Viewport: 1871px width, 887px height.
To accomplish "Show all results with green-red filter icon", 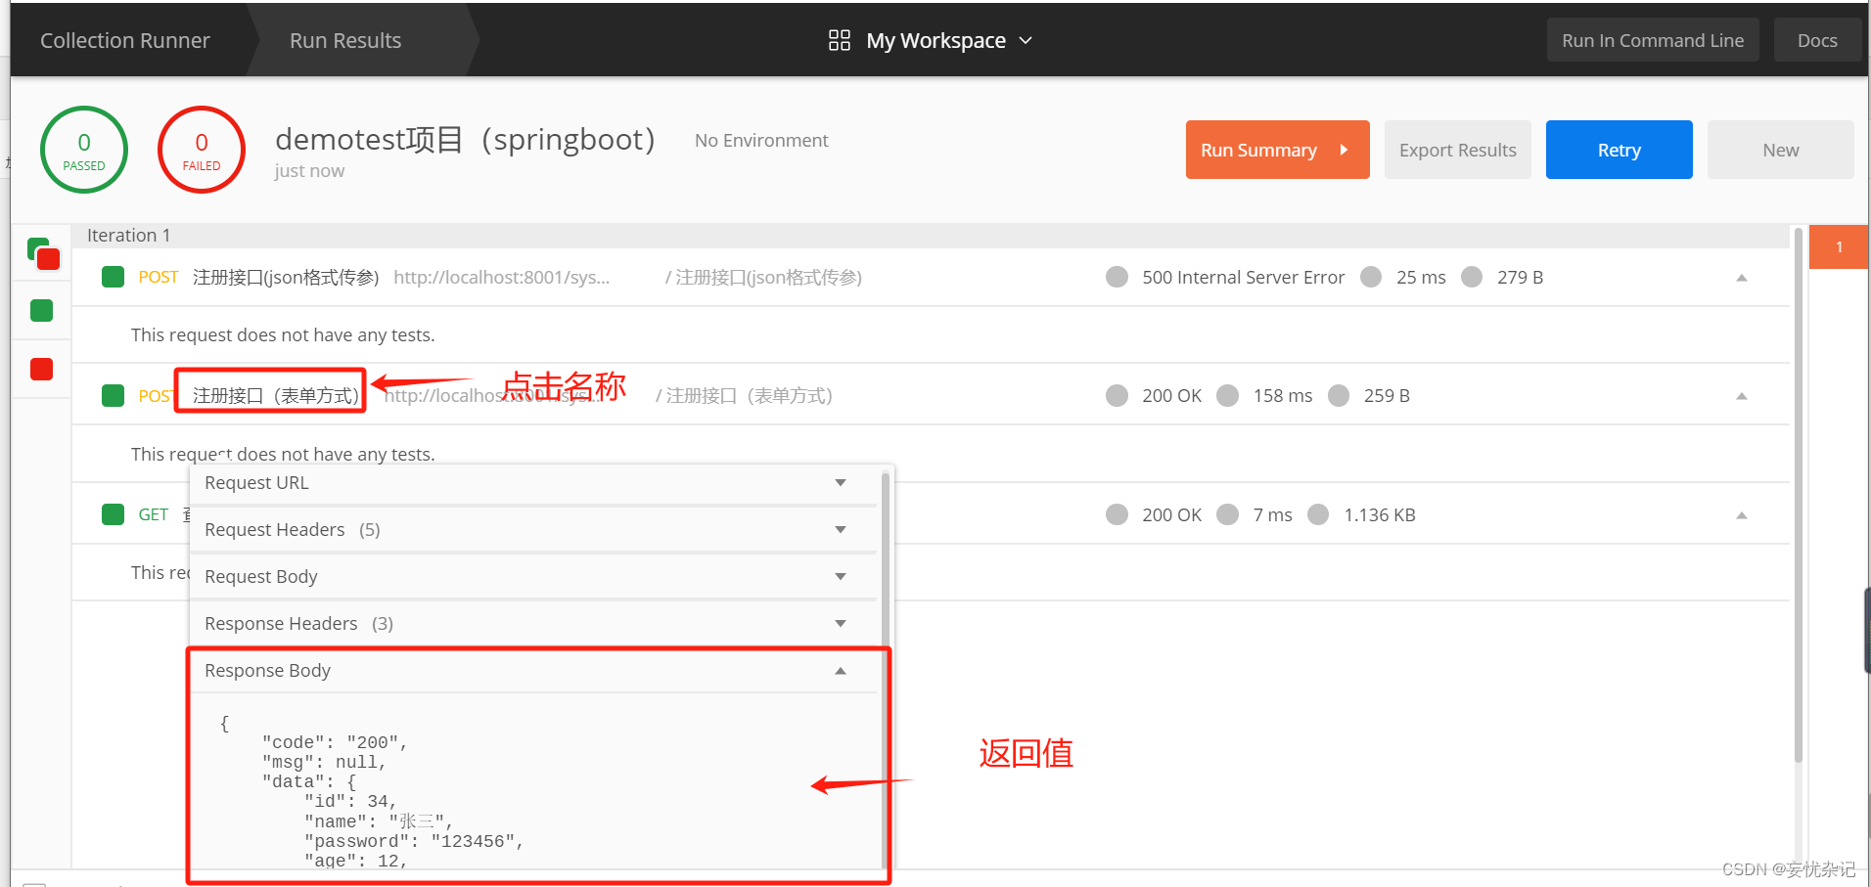I will pos(44,253).
